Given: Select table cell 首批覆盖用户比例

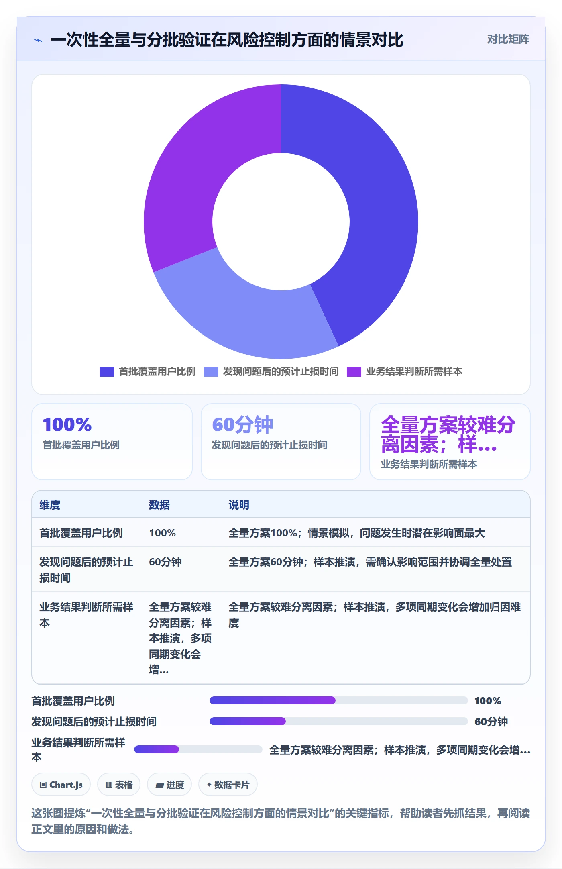Looking at the screenshot, I should coord(81,533).
